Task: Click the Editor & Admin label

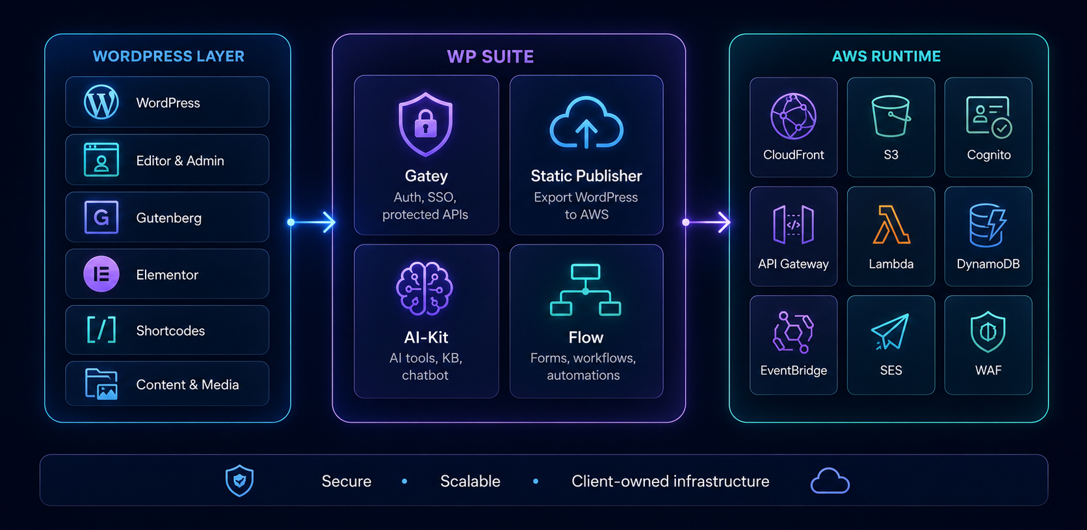Action: [180, 161]
